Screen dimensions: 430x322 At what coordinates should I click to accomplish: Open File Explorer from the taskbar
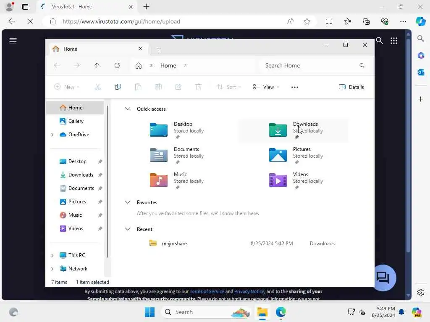pos(262,312)
